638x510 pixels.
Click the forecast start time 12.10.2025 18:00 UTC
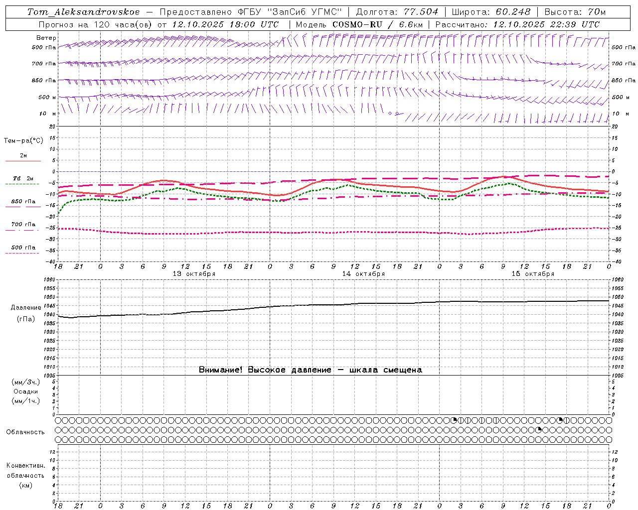click(x=225, y=24)
